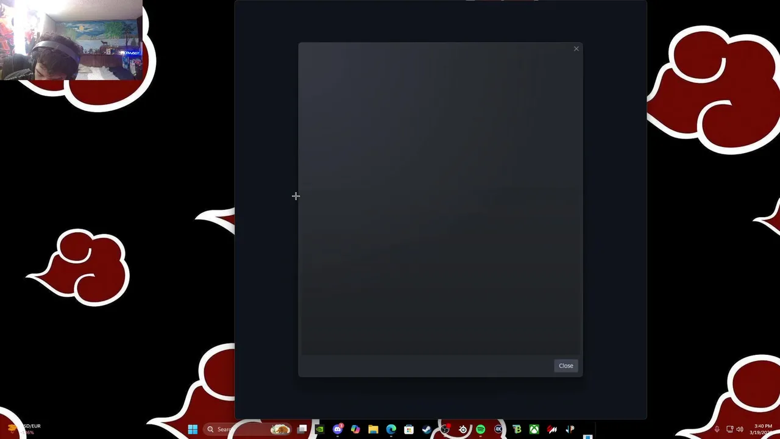Open network settings tray icon
The image size is (780, 439).
pyautogui.click(x=729, y=429)
